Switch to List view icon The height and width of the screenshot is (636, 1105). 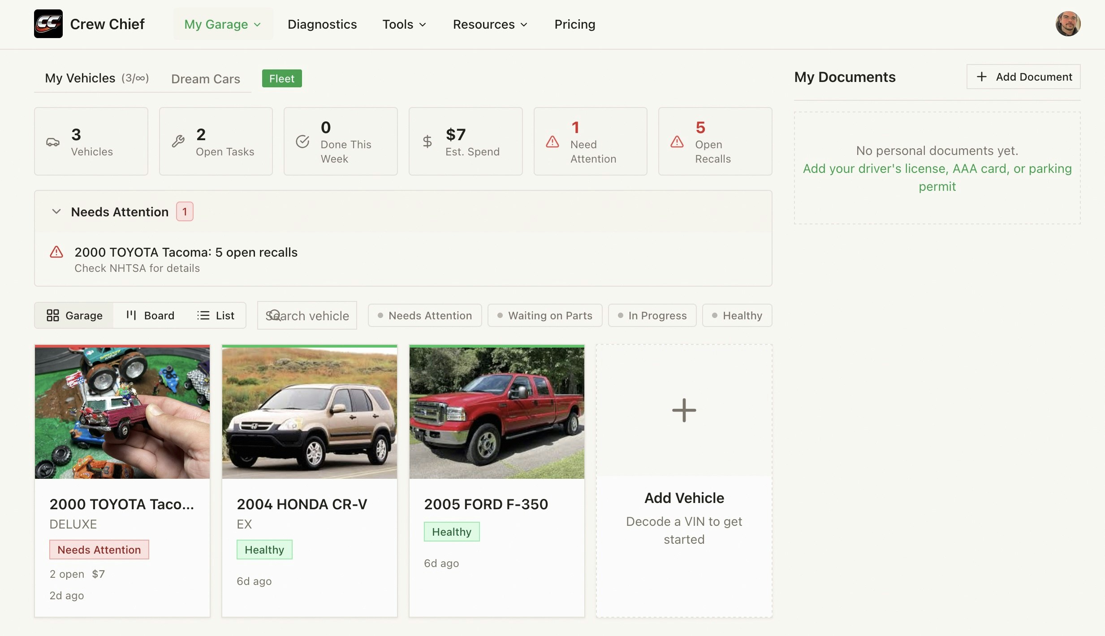[203, 315]
